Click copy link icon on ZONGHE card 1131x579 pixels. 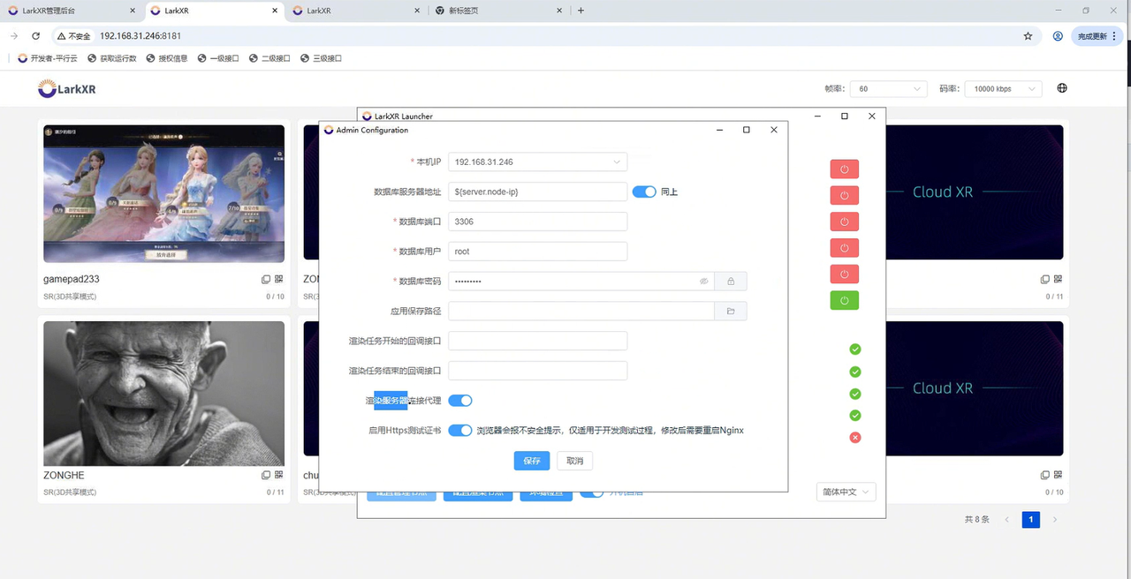(x=266, y=475)
